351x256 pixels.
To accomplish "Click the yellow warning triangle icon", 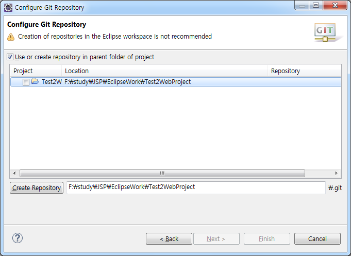I will (x=11, y=37).
